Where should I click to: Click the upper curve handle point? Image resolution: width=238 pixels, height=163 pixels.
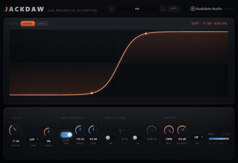click(146, 34)
